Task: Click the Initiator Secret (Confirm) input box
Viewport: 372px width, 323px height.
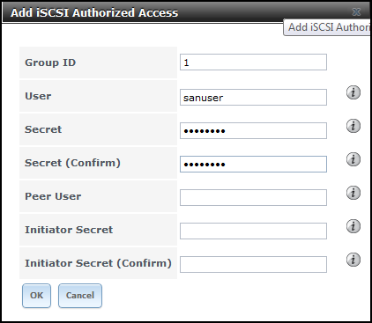Action: coord(253,265)
